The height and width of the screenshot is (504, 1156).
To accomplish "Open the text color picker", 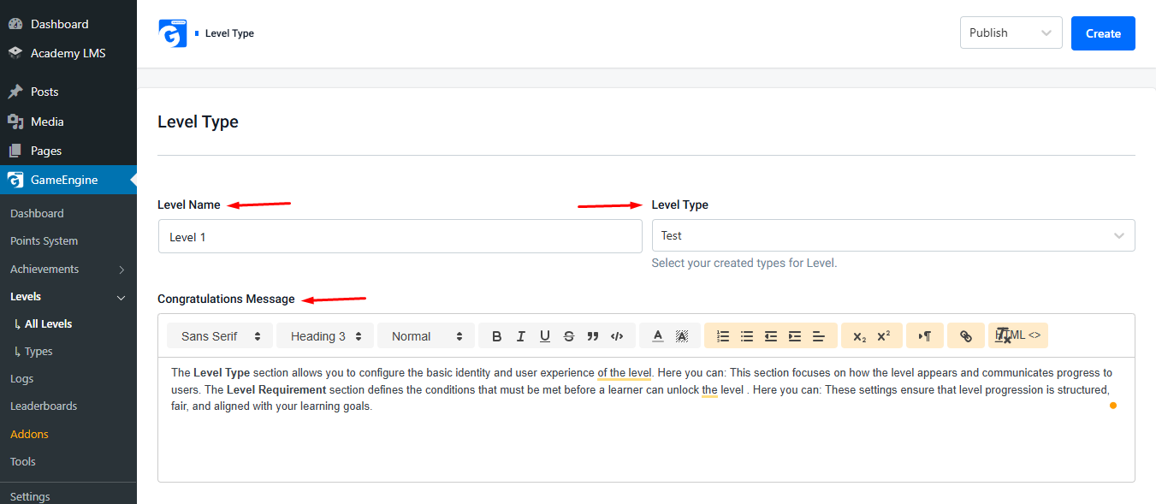I will (658, 336).
